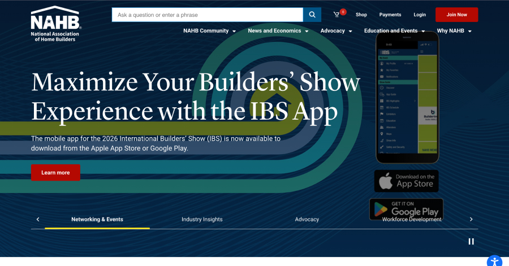This screenshot has width=509, height=266.
Task: Expand the Education and Events menu
Action: [x=394, y=31]
